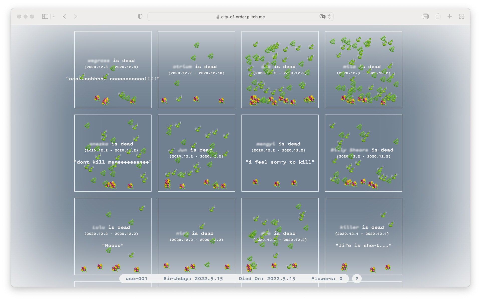Image resolution: width=481 pixels, height=300 pixels.
Task: Click the "dont kill meeeeeeeeeeee" tombstone
Action: (113, 153)
